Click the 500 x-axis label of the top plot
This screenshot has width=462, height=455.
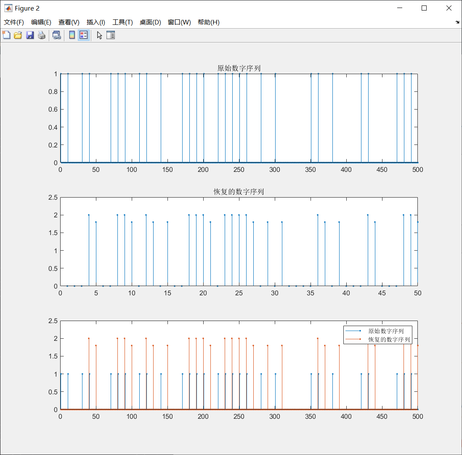417,170
